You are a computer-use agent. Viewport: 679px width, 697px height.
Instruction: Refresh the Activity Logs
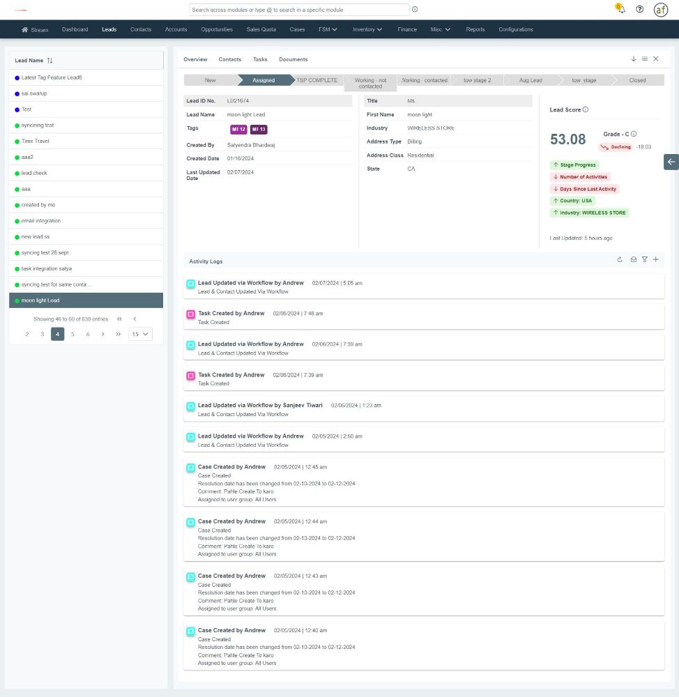point(620,260)
